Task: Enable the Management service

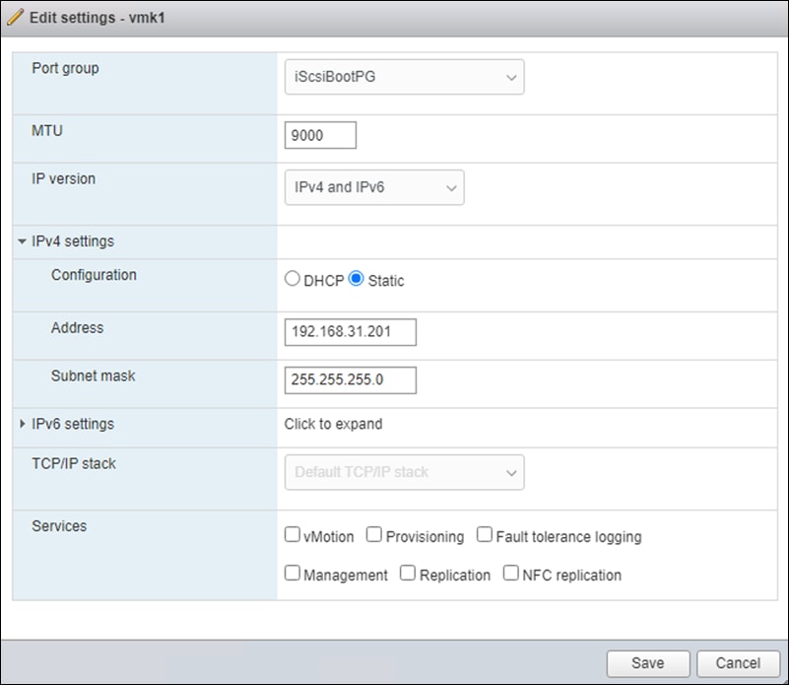Action: (292, 572)
